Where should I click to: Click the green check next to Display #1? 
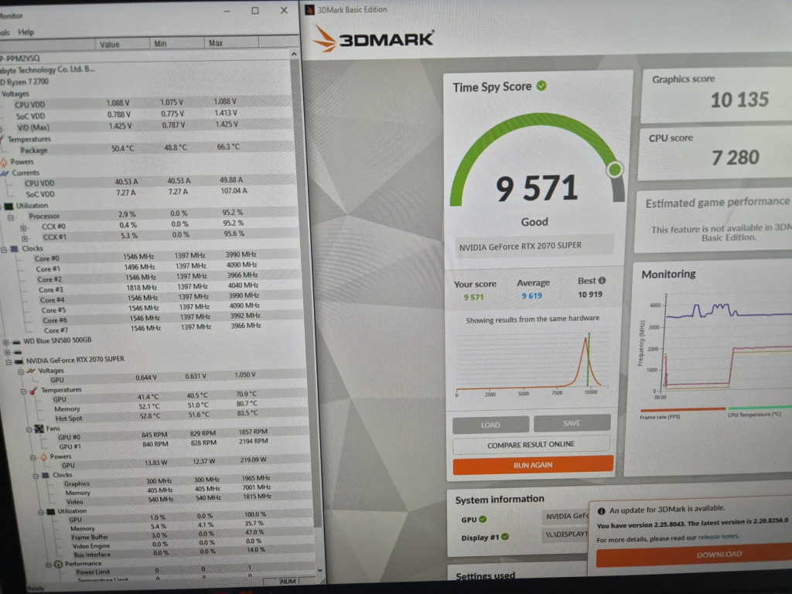click(505, 537)
